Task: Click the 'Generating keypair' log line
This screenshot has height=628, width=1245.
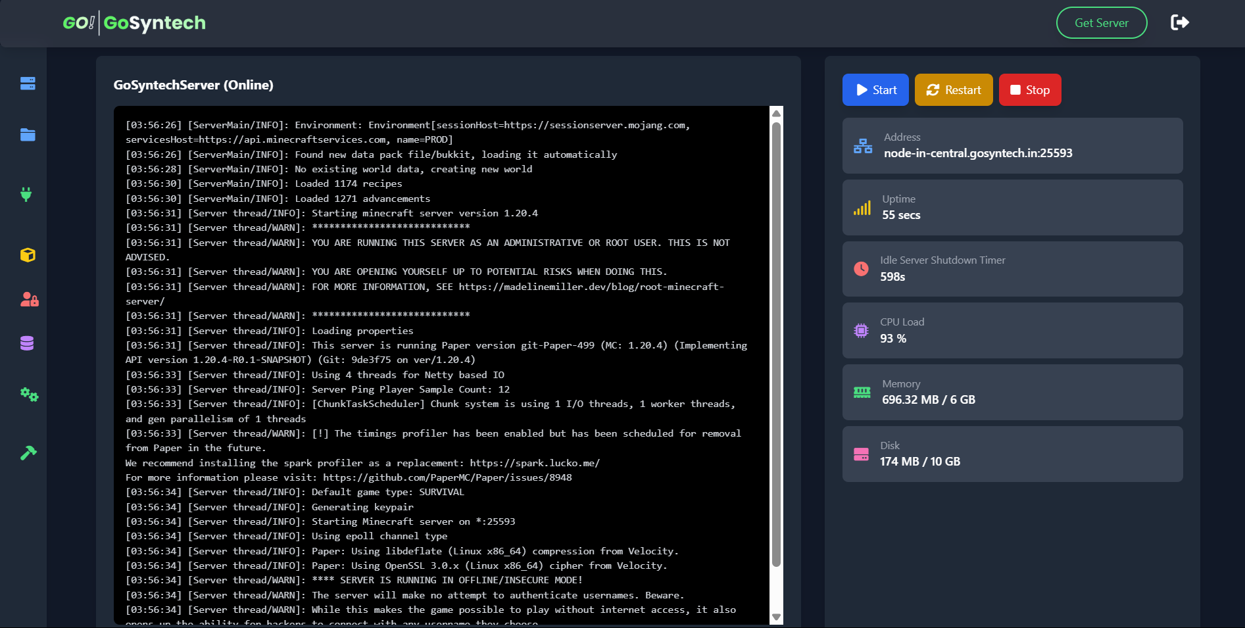Action: [x=270, y=507]
